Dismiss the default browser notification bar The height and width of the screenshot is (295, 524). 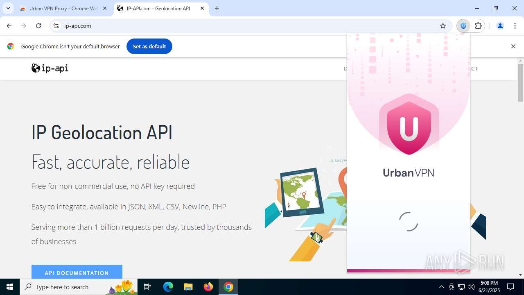point(513,46)
